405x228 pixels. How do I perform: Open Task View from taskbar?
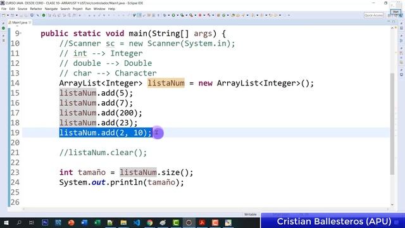32,222
